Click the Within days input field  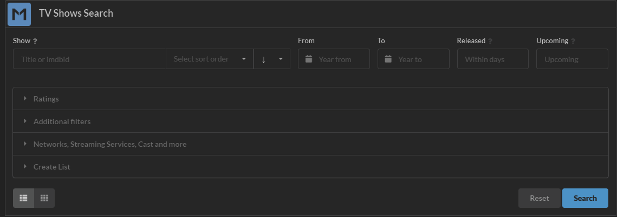click(x=493, y=59)
